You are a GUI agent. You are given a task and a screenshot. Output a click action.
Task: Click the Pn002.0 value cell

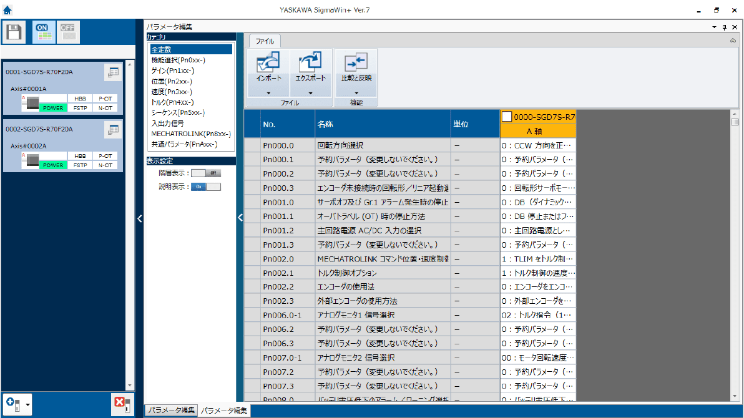(x=537, y=258)
